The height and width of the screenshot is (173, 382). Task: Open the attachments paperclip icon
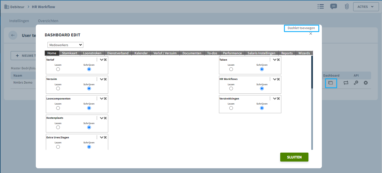(347, 6)
